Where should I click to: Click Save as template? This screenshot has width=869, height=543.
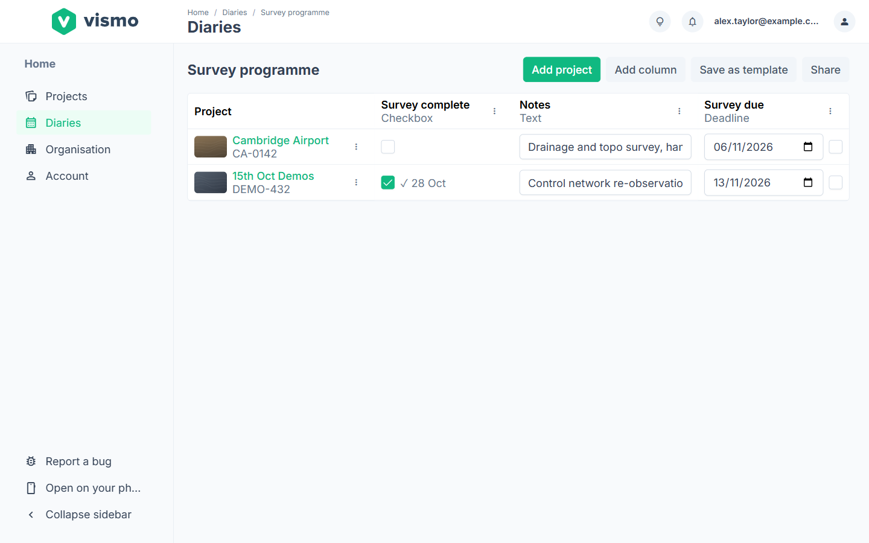pyautogui.click(x=743, y=69)
